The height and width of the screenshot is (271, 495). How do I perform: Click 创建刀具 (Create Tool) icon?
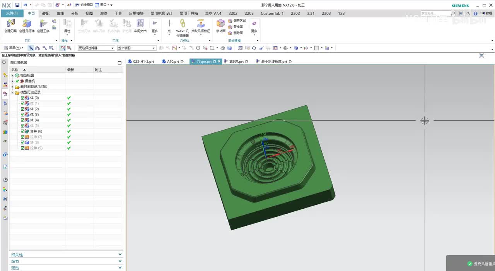(x=10, y=26)
